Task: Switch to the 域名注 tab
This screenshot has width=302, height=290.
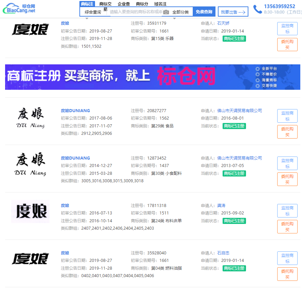Action: click(x=160, y=4)
